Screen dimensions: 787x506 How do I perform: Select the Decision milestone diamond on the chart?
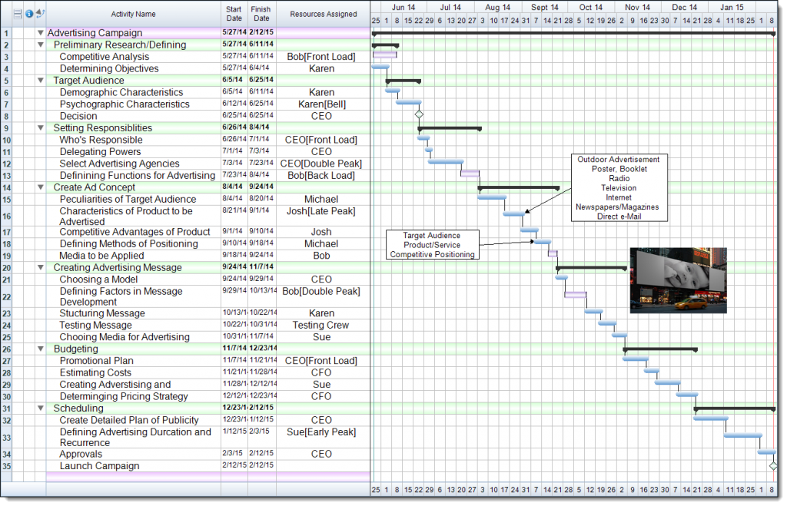tap(419, 113)
